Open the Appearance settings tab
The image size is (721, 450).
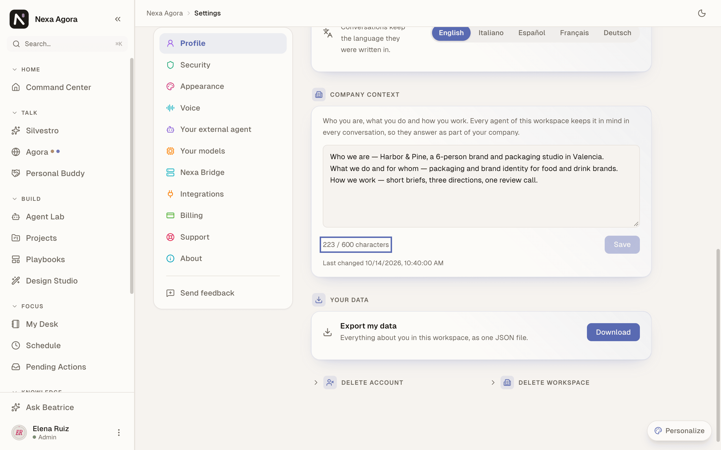pos(223,86)
